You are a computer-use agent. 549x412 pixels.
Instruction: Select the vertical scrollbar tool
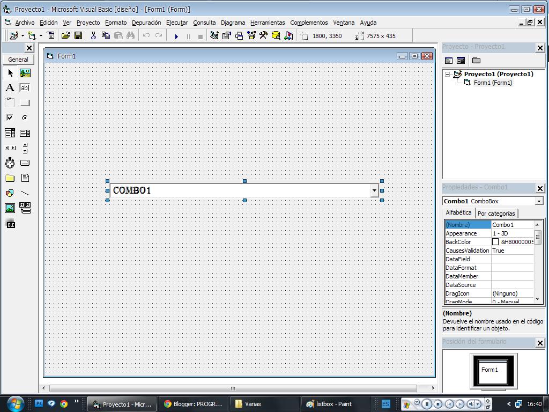[25, 148]
